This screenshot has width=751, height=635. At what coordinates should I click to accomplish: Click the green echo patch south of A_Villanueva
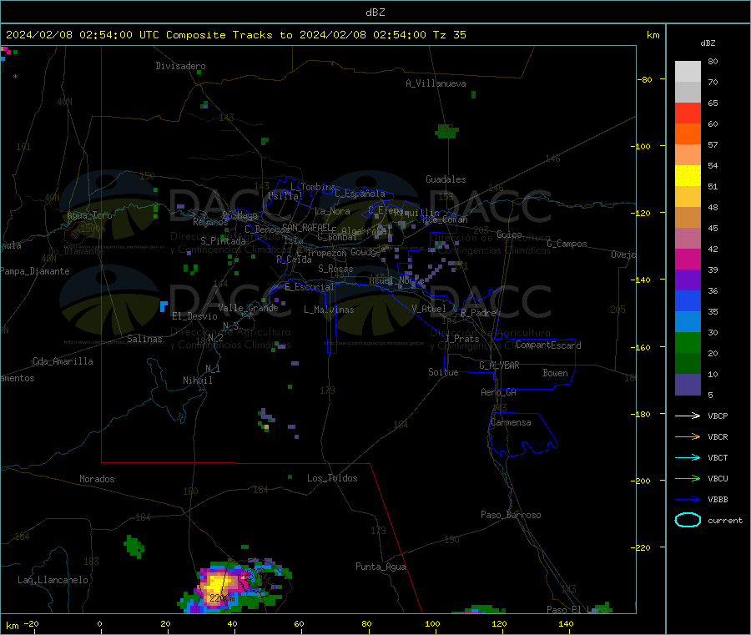pos(447,131)
